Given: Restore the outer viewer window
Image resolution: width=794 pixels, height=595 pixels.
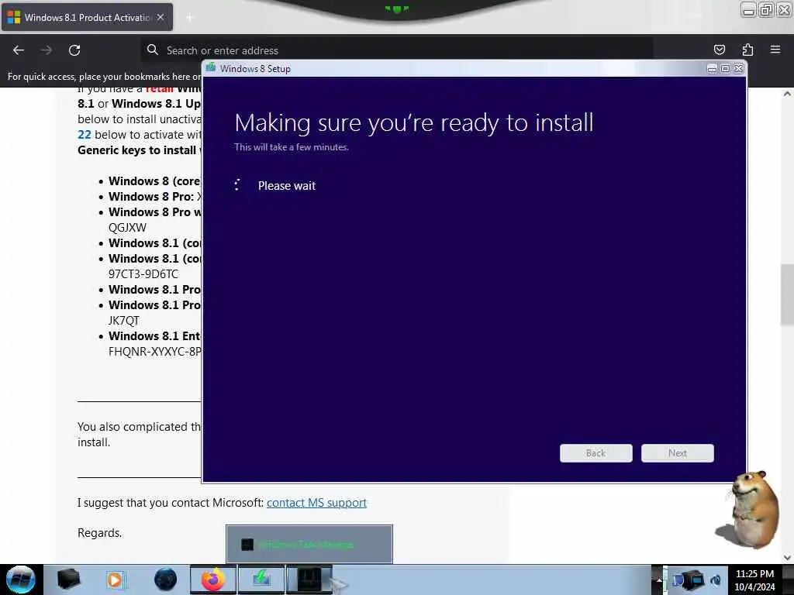Looking at the screenshot, I should pos(767,9).
